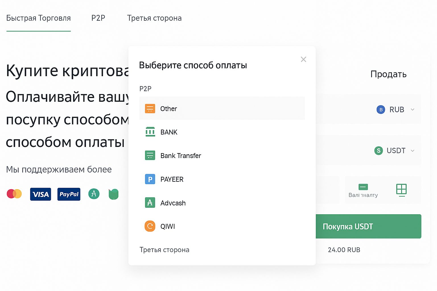Viewport: 437px width, 291px height.
Task: Click the Mastercard logo
Action: pyautogui.click(x=14, y=194)
